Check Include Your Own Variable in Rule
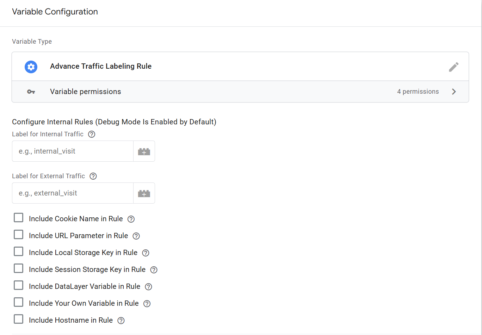Viewport: 482px width, 335px height. click(18, 302)
